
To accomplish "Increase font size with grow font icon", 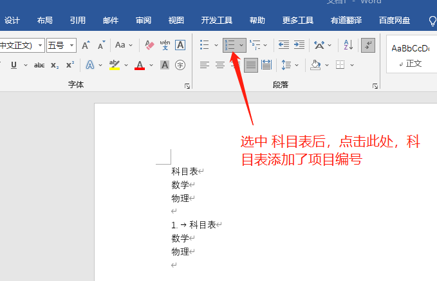I will coord(86,45).
